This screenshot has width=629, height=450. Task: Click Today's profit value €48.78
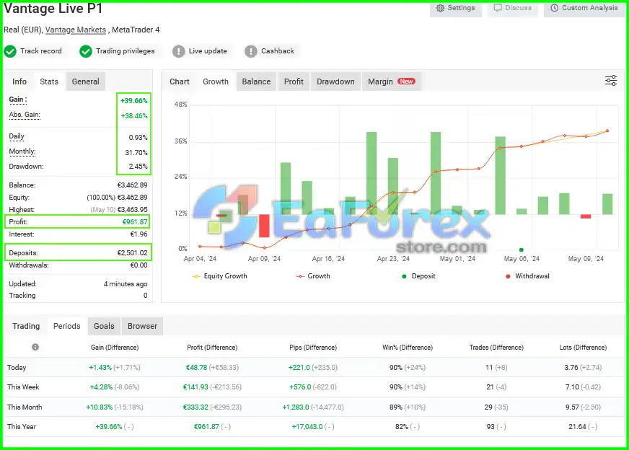pos(196,367)
